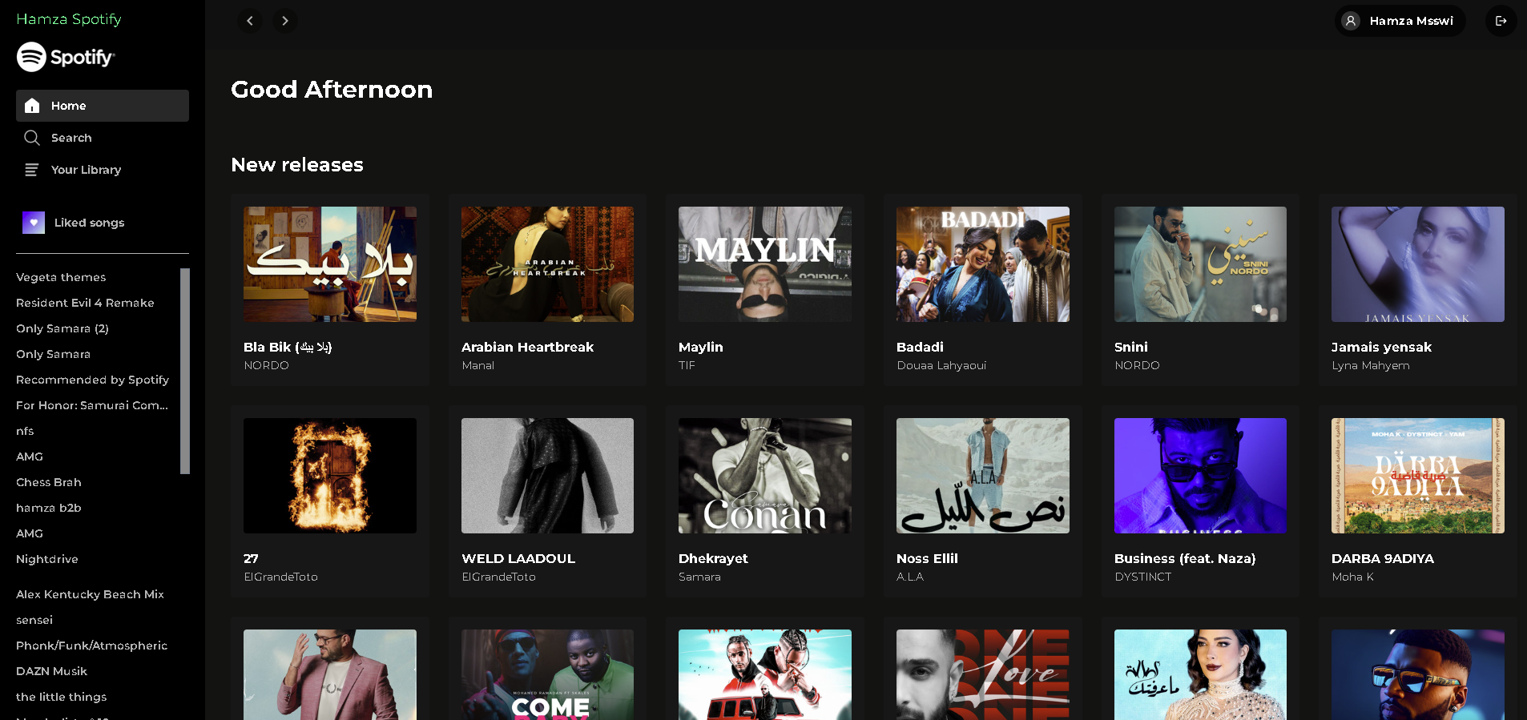Screen dimensions: 1527x720
Task: Open the Jamais yensak album cover
Action: point(1418,264)
